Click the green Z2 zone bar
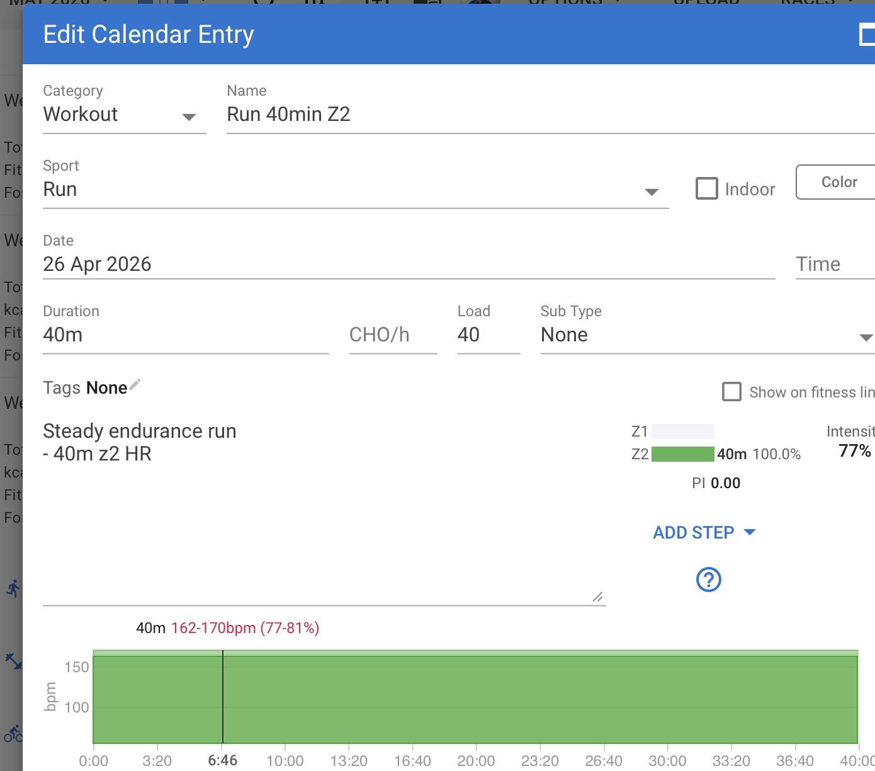Screen dimensions: 875x771 pos(683,454)
